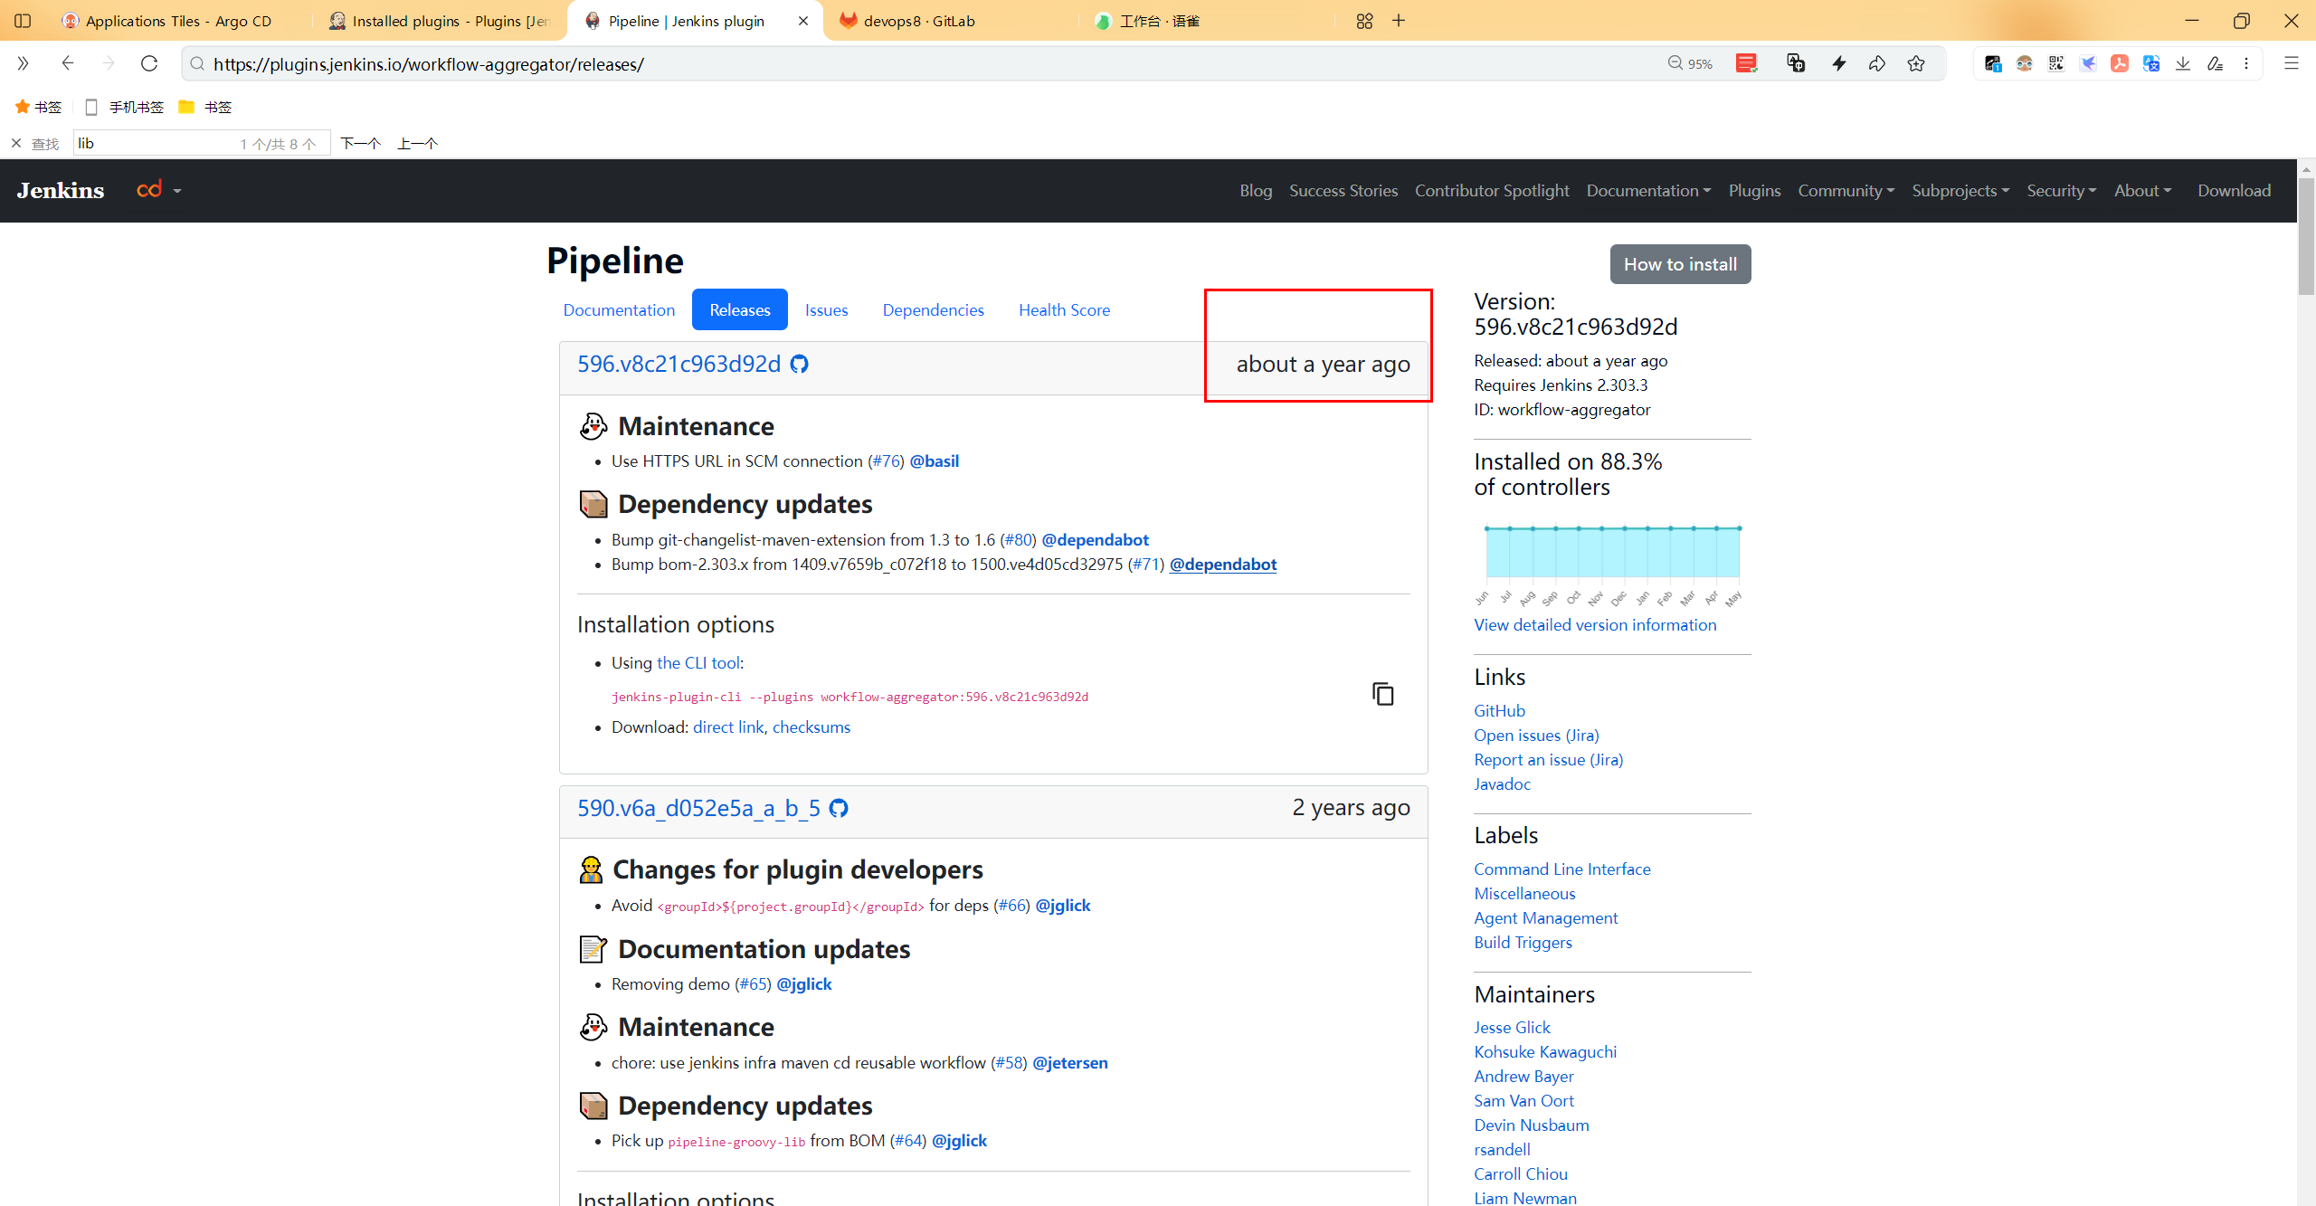
Task: Reload the page with the refresh icon
Action: 149,63
